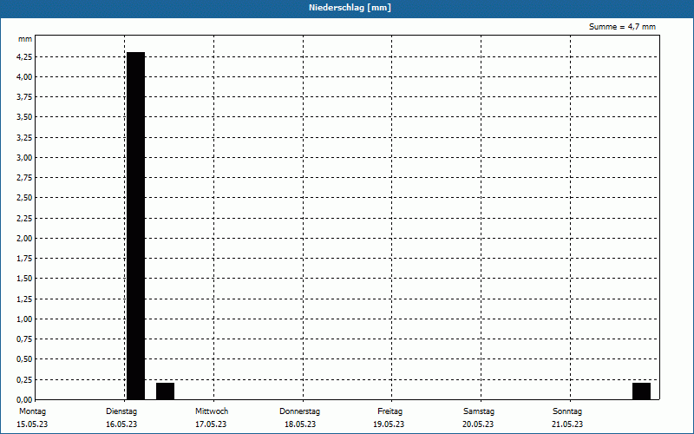Viewport: 694px width, 434px height.
Task: Click the 3,00 y-axis value
Action: [x=24, y=158]
